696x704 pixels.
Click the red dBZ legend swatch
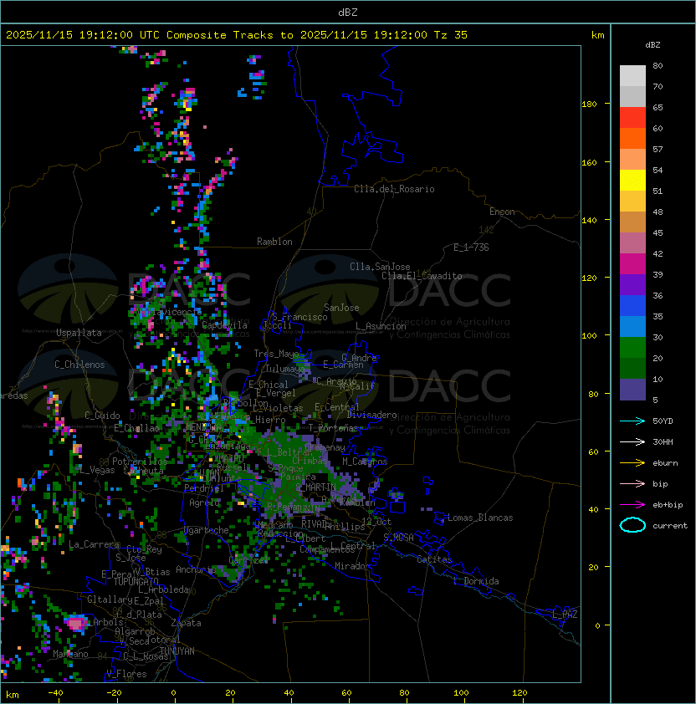click(632, 118)
